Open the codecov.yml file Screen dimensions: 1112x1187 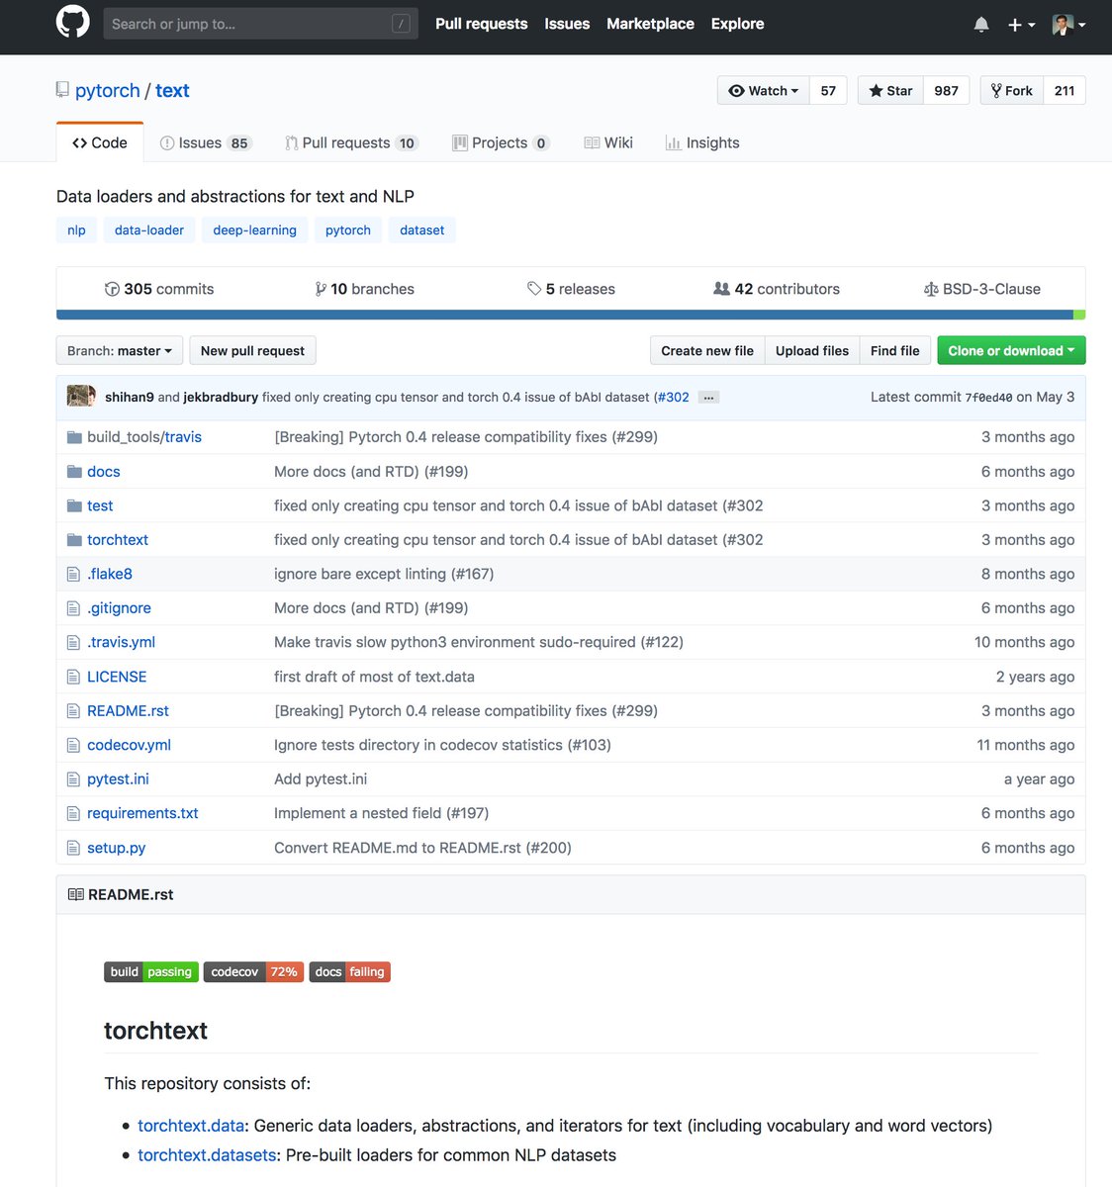[129, 745]
